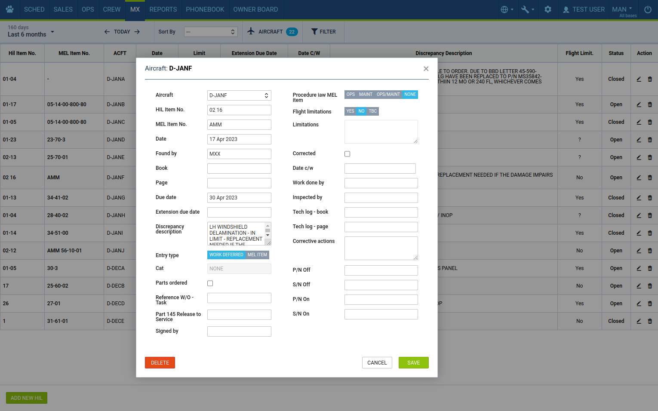Open the OWNER BOARD tab

(255, 9)
